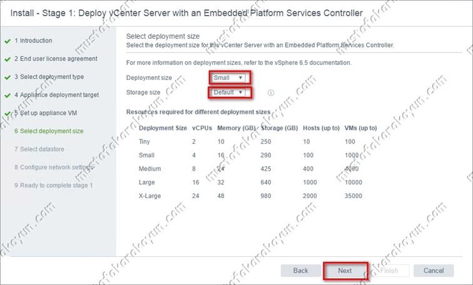Click step 8 Configure network settings

tap(54, 167)
